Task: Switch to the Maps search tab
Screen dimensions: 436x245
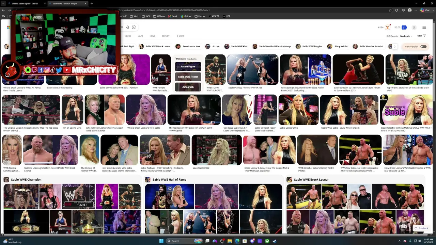Action: 140,36
